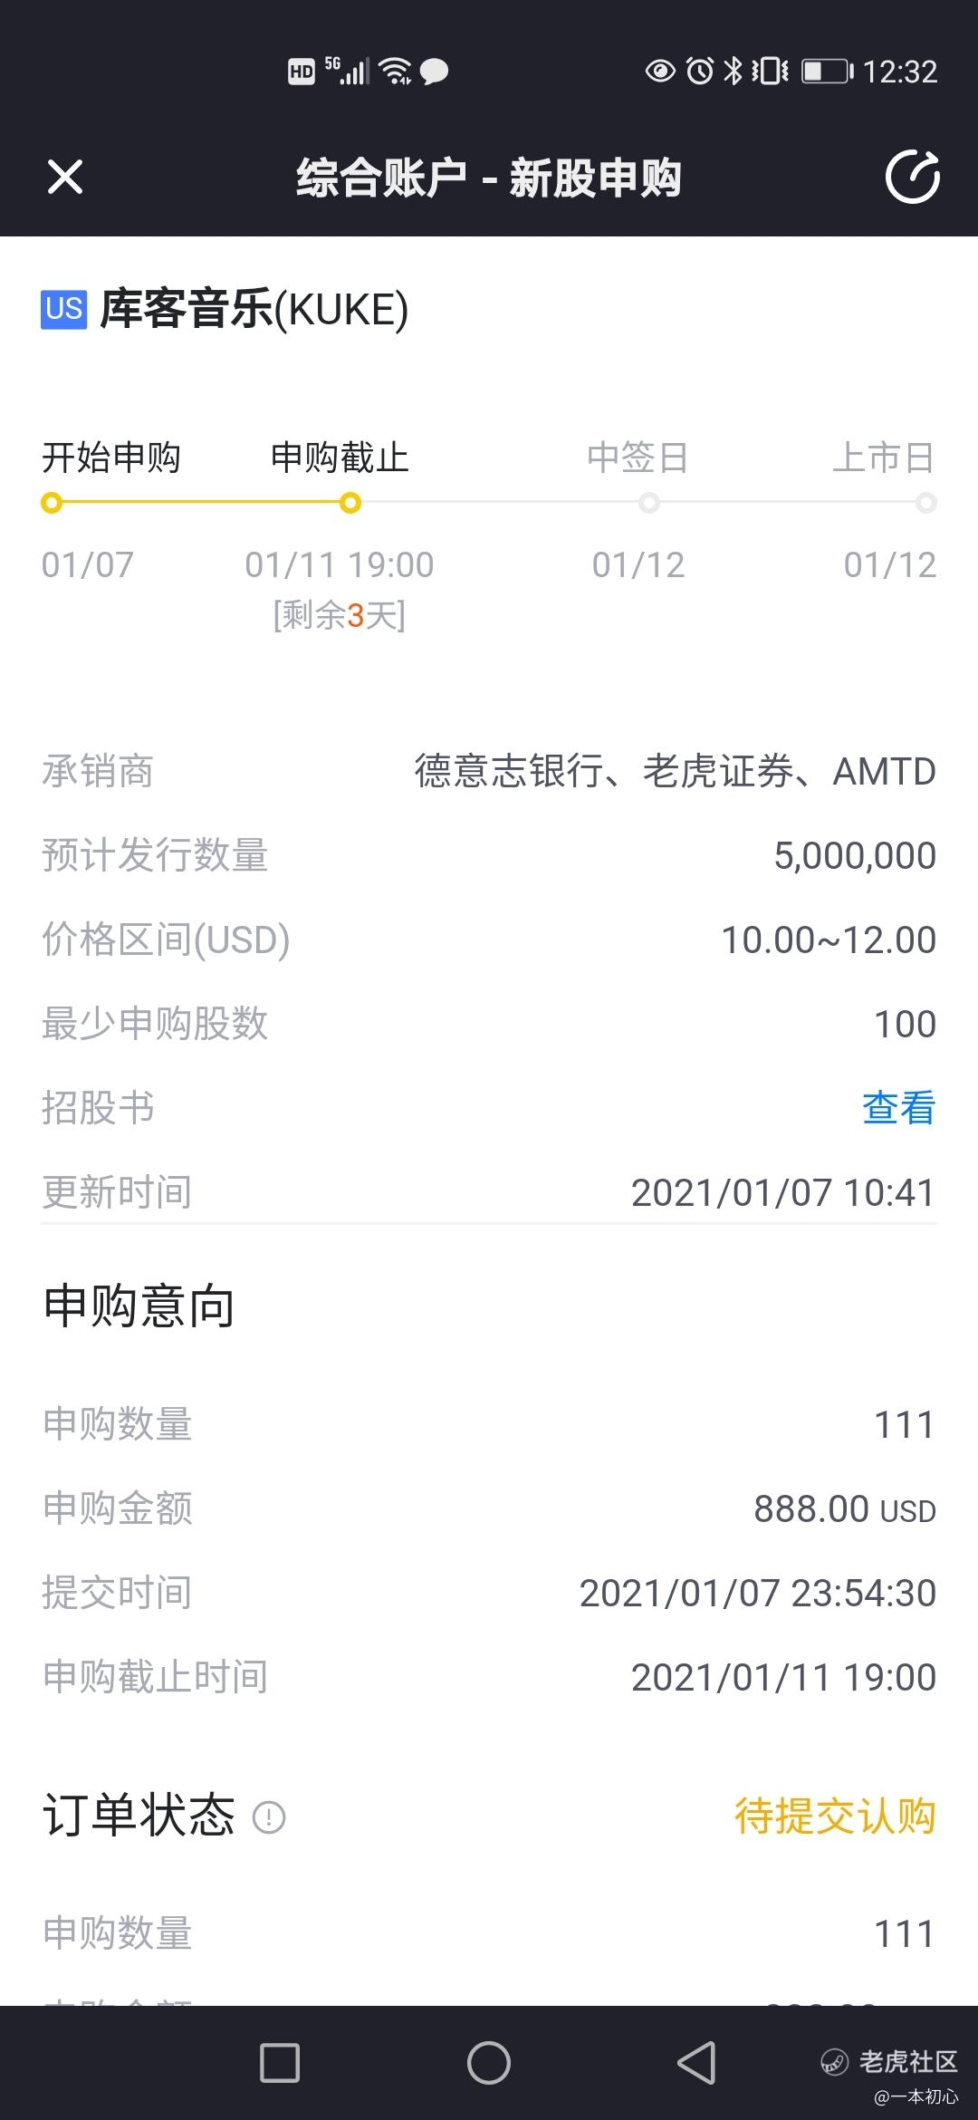This screenshot has width=978, height=2120.
Task: Close the IPO subscription page
Action: click(65, 177)
